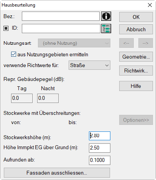
Task: Close the Hausbeurteilung dialog
Action: coord(150,5)
